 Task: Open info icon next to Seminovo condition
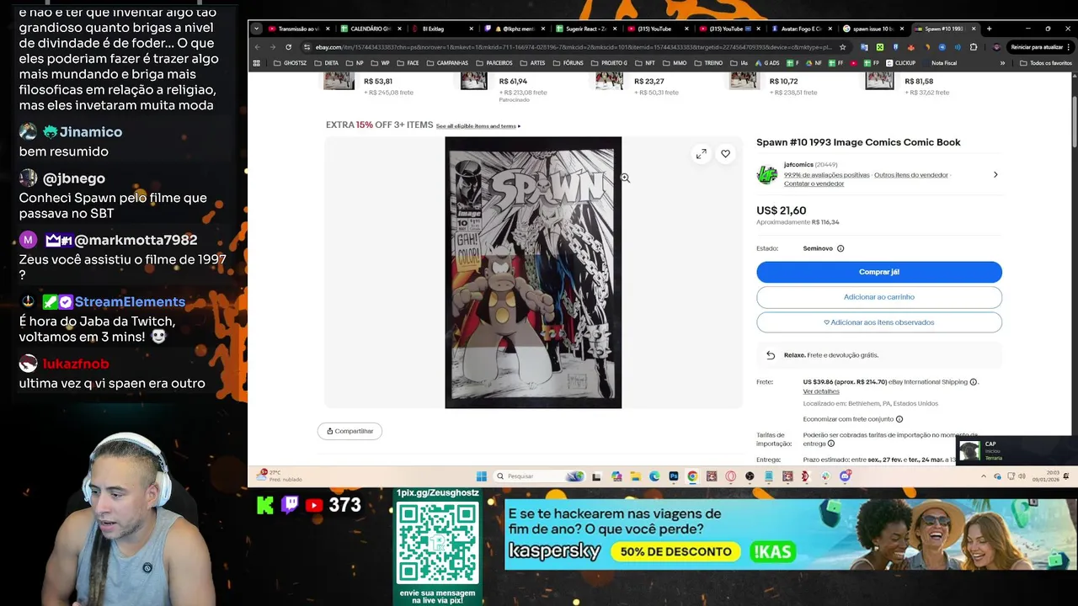pos(841,248)
